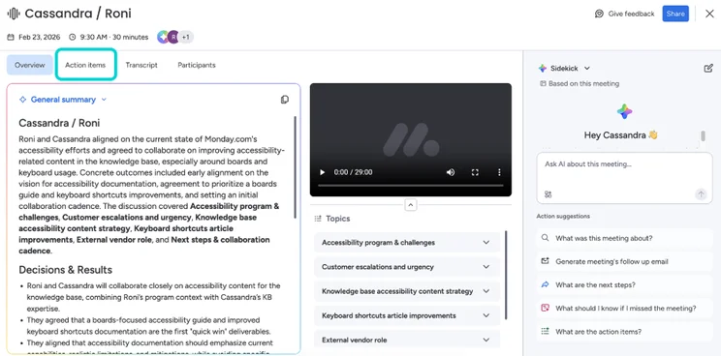Click the Hey Cassandra greeting text

coord(621,134)
